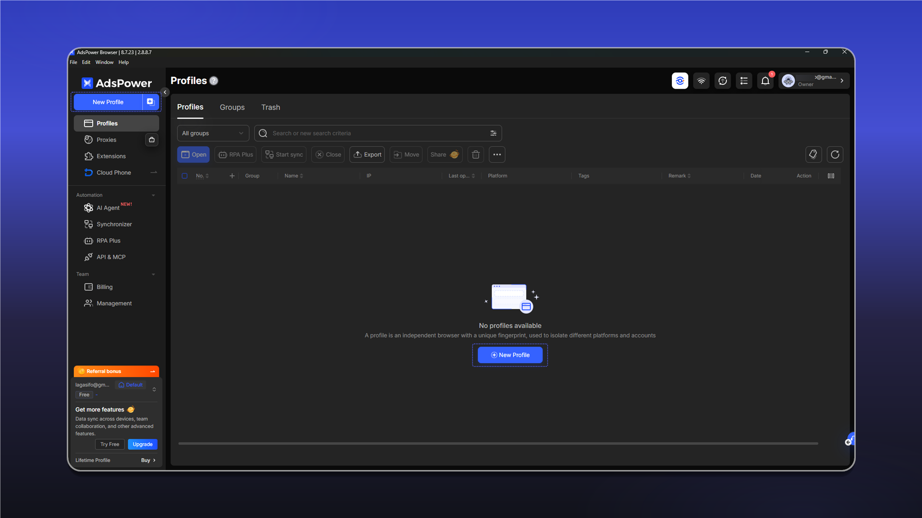Click the RPA Plus toolbar button

(235, 154)
